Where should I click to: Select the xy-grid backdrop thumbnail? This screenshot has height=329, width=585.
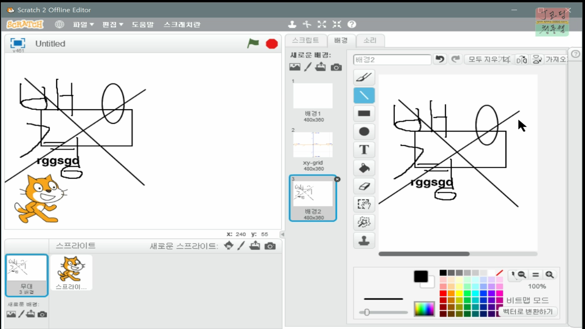coord(313,144)
